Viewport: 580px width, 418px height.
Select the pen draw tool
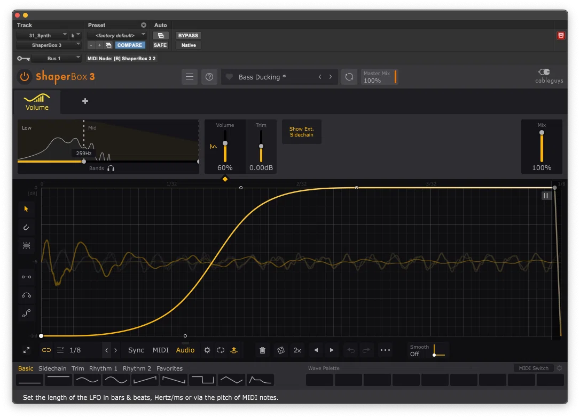(26, 228)
